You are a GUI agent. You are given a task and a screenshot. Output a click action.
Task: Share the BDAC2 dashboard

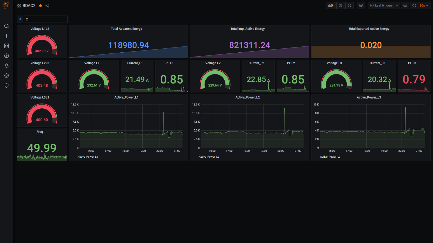click(47, 6)
